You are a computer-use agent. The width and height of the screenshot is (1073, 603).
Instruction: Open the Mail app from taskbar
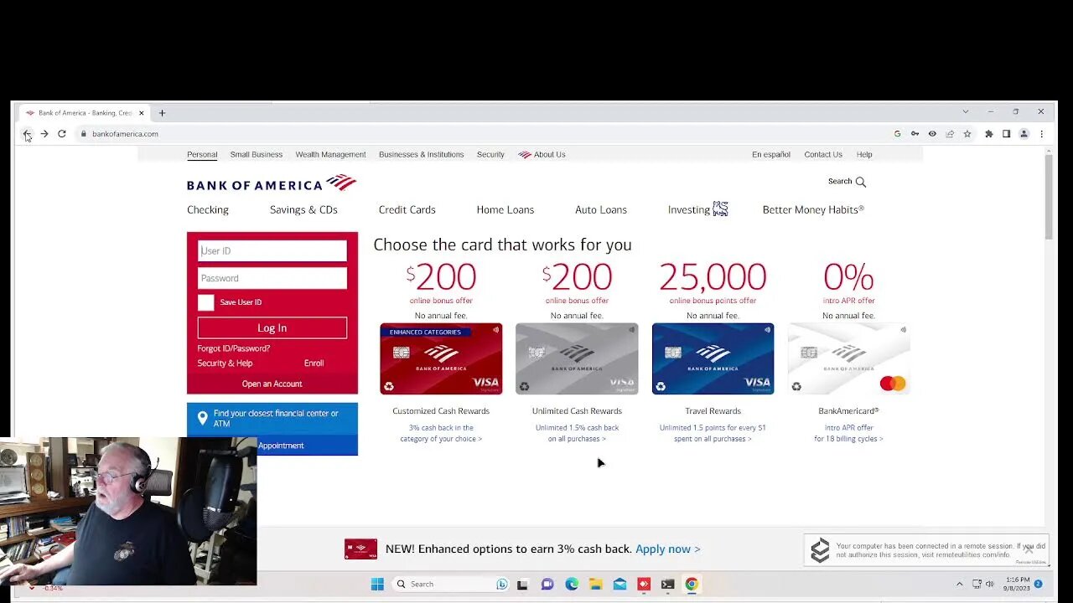coord(619,585)
